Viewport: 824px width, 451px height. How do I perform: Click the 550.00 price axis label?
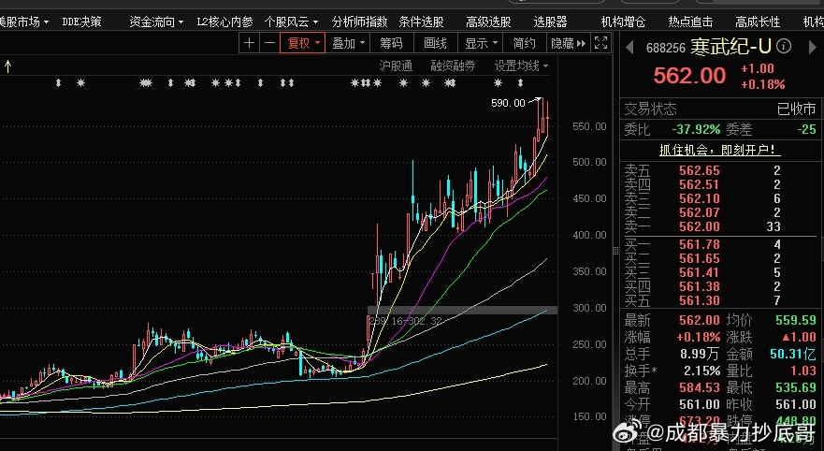coord(589,126)
